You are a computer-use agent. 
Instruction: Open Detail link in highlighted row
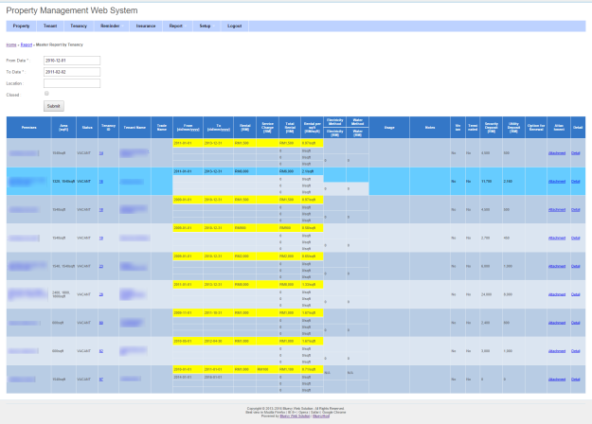(576, 181)
